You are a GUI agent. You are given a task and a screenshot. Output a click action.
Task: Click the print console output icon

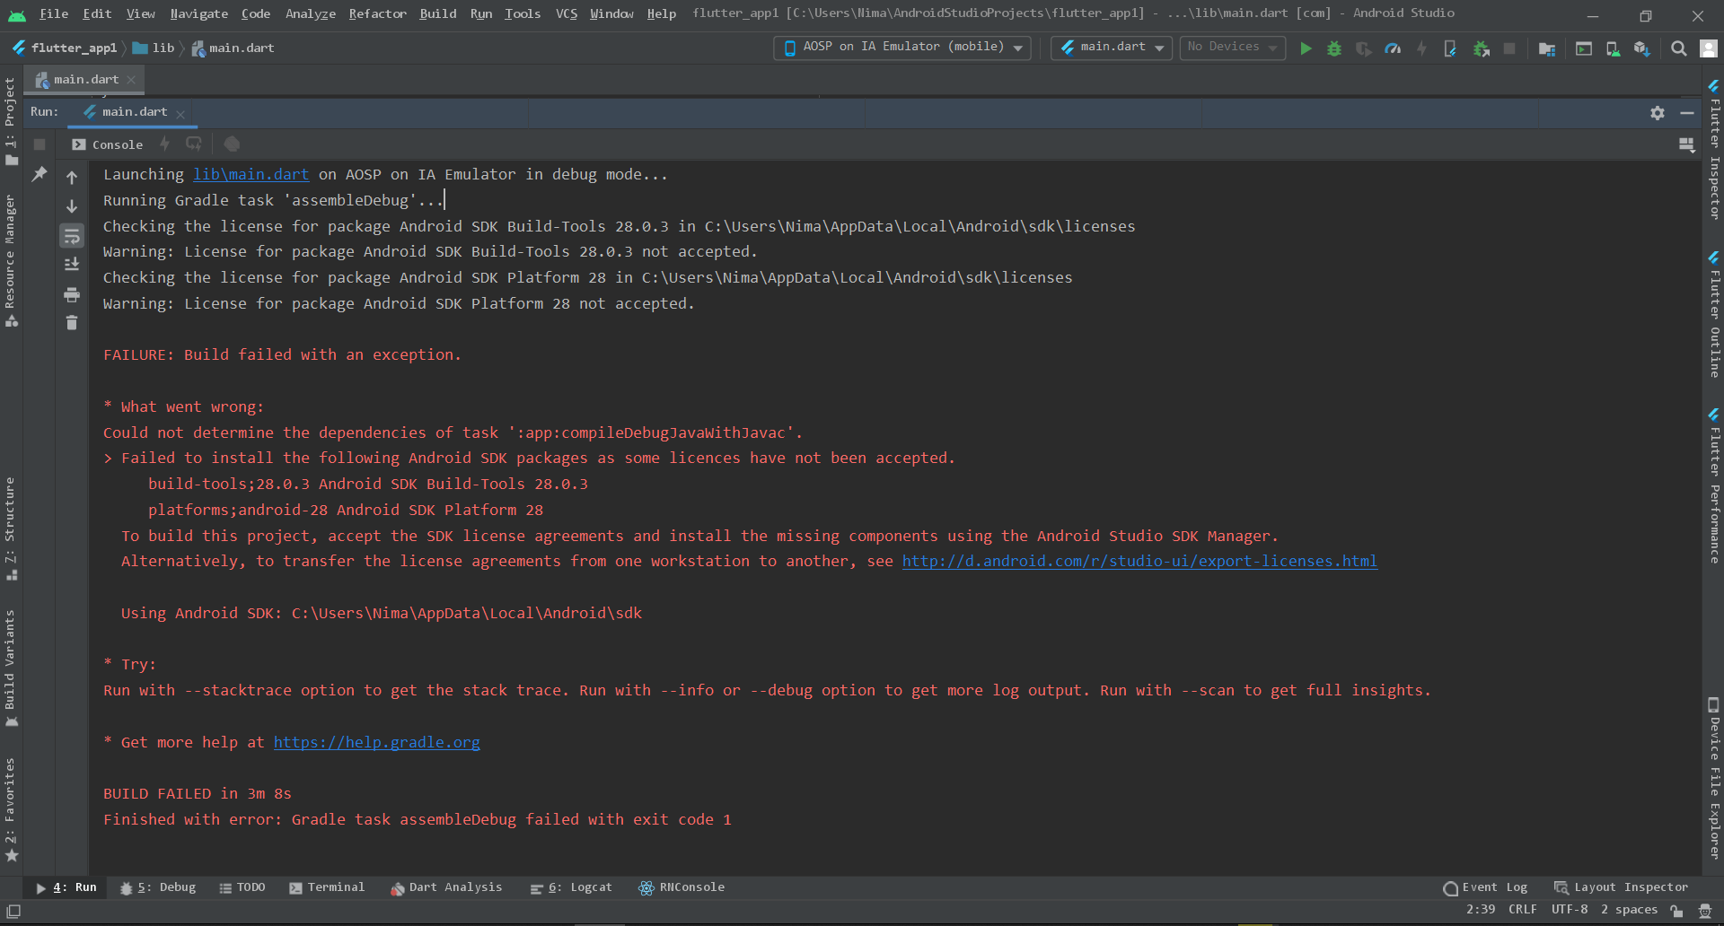[x=72, y=294]
